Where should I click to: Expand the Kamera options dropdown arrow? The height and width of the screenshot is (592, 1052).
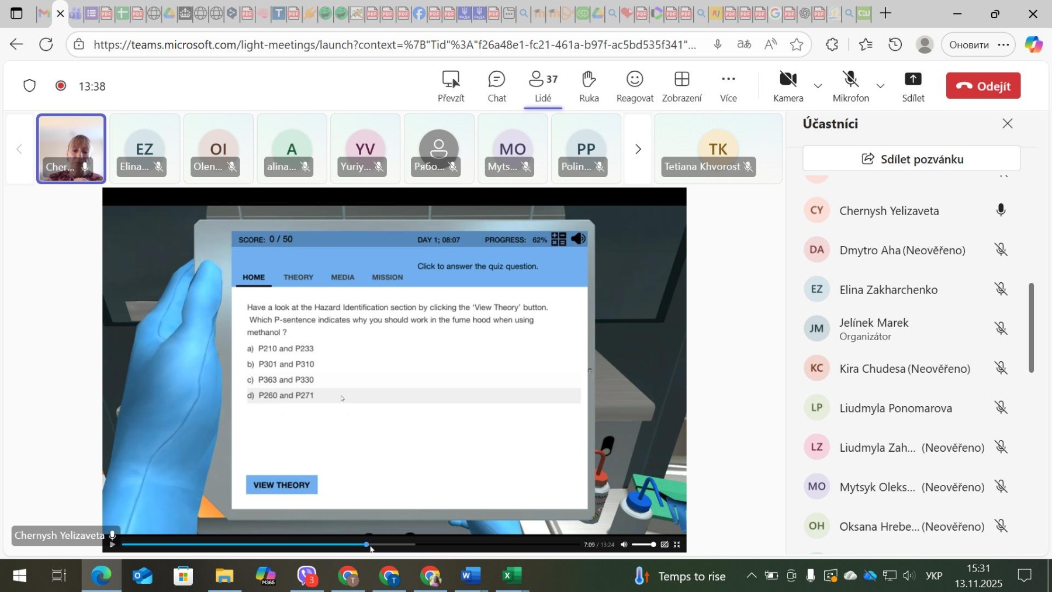(818, 86)
